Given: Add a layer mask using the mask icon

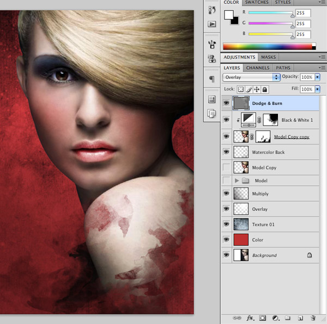Looking at the screenshot, I should tap(262, 317).
